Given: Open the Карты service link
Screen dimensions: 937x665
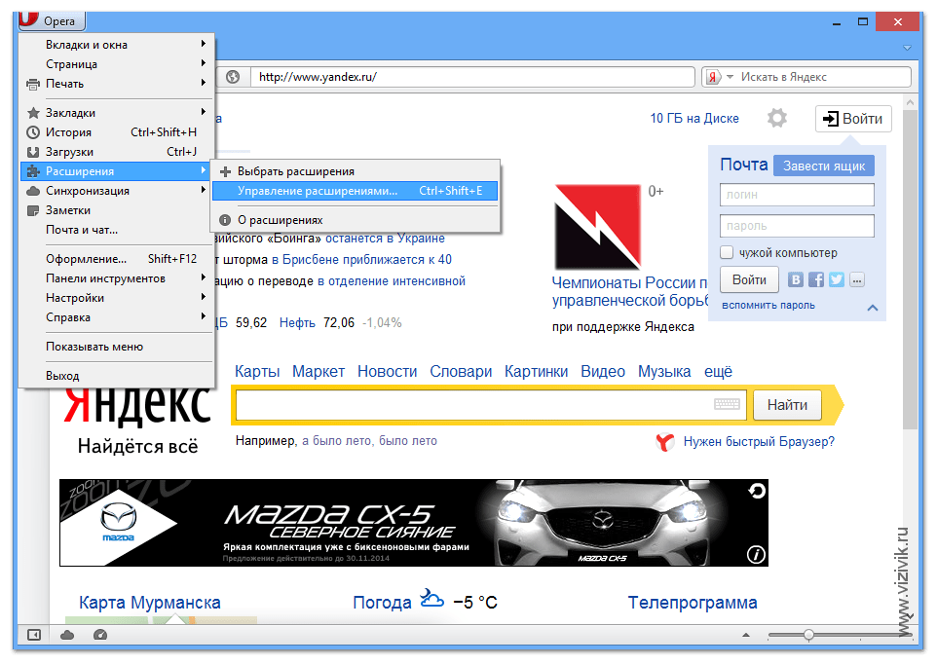Looking at the screenshot, I should click(x=257, y=371).
